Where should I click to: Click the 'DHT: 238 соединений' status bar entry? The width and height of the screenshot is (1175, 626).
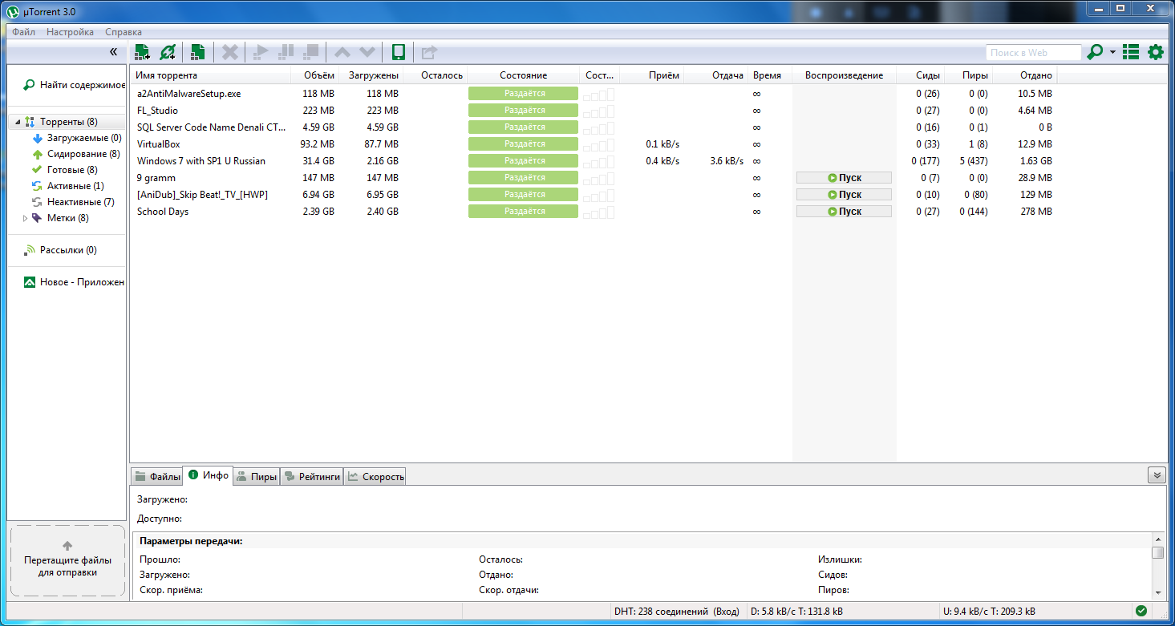677,612
